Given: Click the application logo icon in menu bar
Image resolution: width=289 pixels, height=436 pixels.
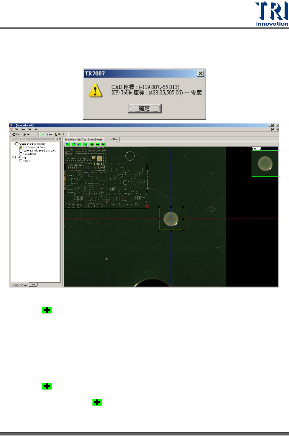Looking at the screenshot, I should point(12,129).
